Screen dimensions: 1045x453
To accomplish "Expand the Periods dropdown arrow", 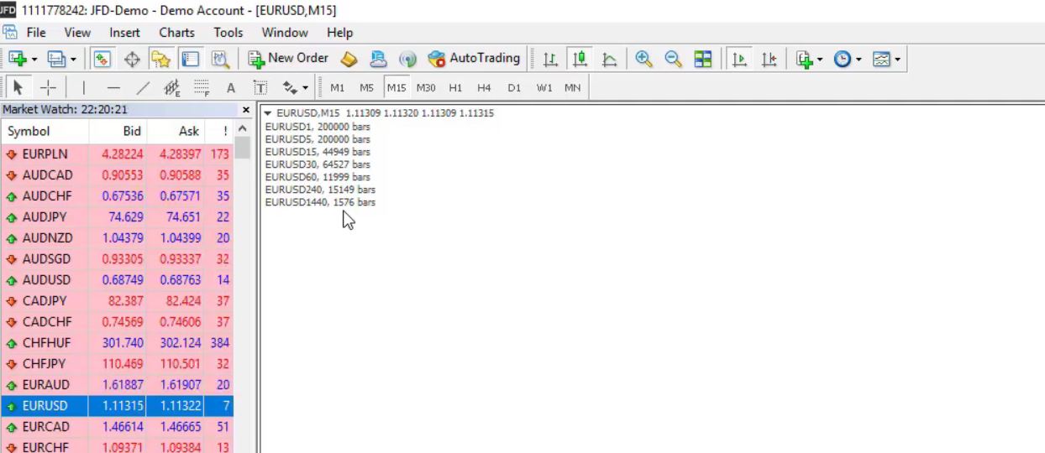I will (859, 60).
